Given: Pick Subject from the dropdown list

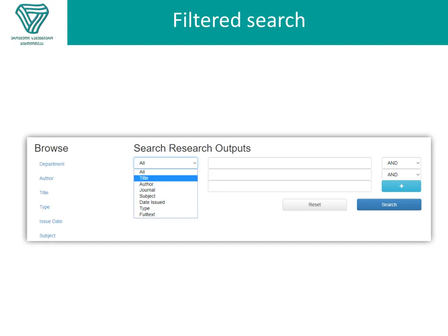Looking at the screenshot, I should point(166,196).
